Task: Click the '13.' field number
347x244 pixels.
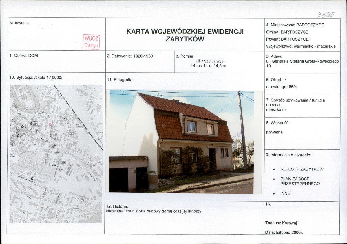Action: coord(268,204)
